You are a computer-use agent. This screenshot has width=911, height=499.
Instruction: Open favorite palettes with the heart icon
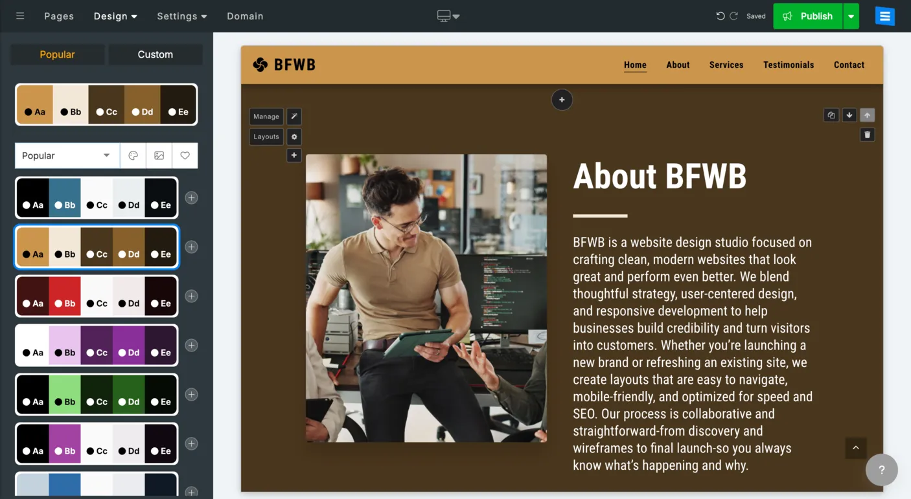[185, 155]
